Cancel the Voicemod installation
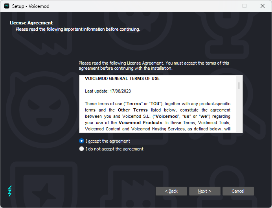The height and width of the screenshot is (208, 272). [238, 191]
